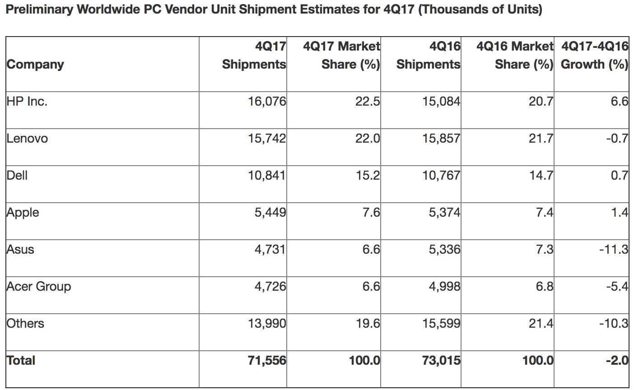Screen dimensions: 634x390
Task: Click the table title about 4Q17 shipment estimates
Action: (x=274, y=9)
